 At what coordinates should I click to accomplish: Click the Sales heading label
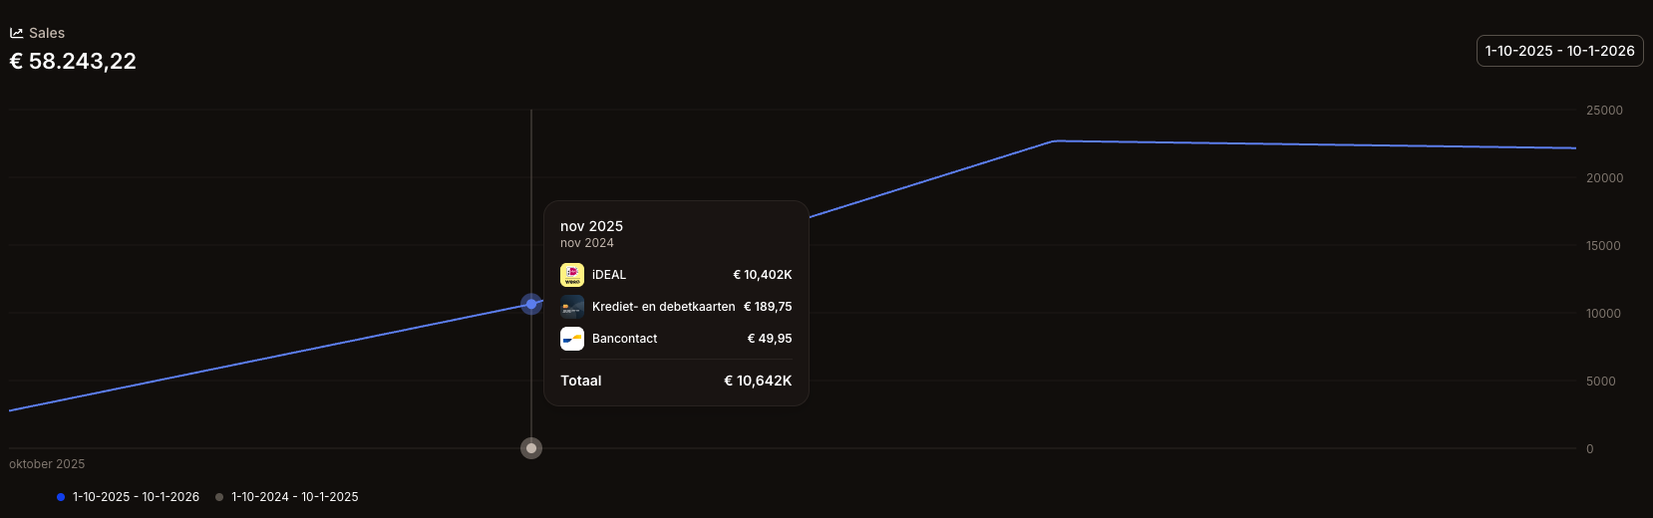(47, 33)
